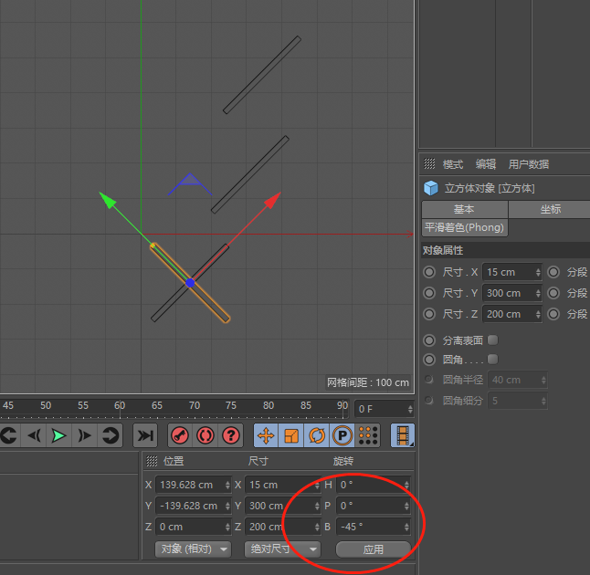Click the record active objects key icon
The width and height of the screenshot is (590, 575).
pyautogui.click(x=181, y=435)
